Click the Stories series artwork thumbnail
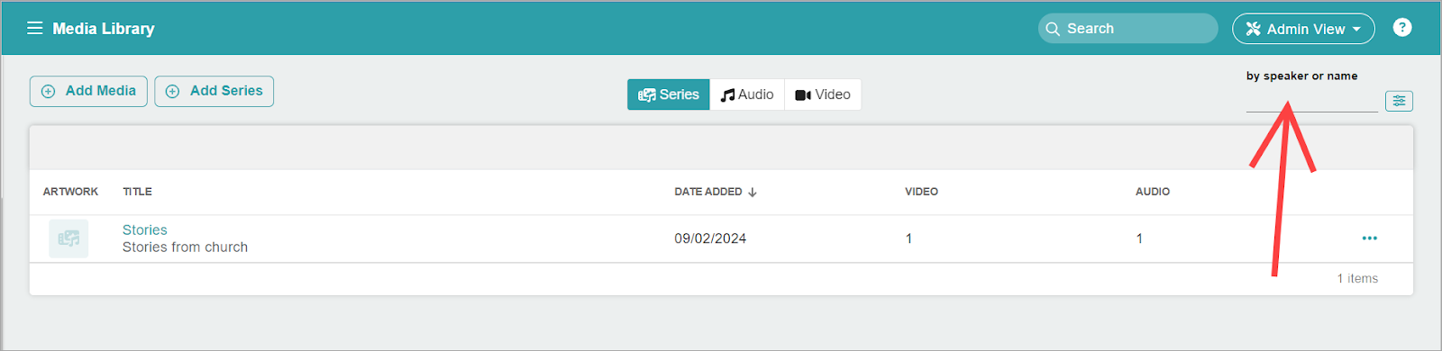This screenshot has height=351, width=1442. (68, 238)
